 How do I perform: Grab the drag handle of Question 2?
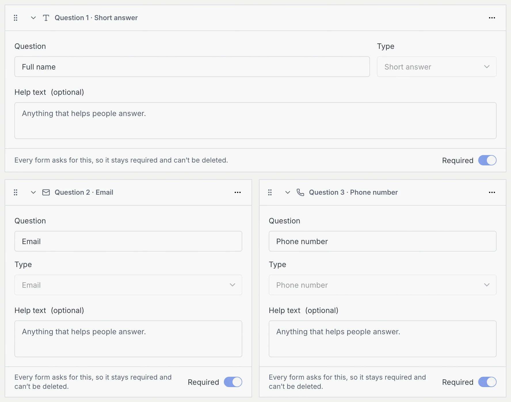click(16, 192)
